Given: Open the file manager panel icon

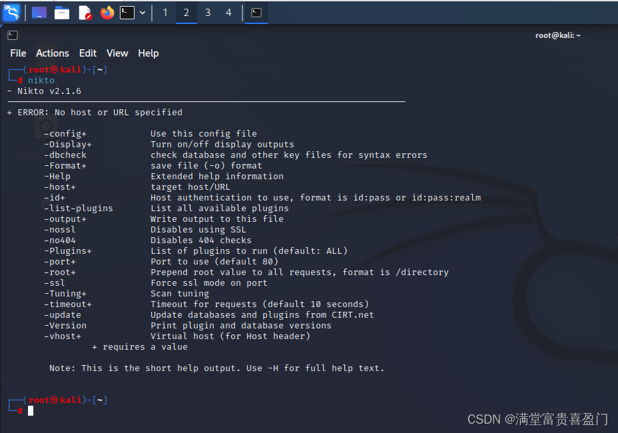Looking at the screenshot, I should [62, 13].
